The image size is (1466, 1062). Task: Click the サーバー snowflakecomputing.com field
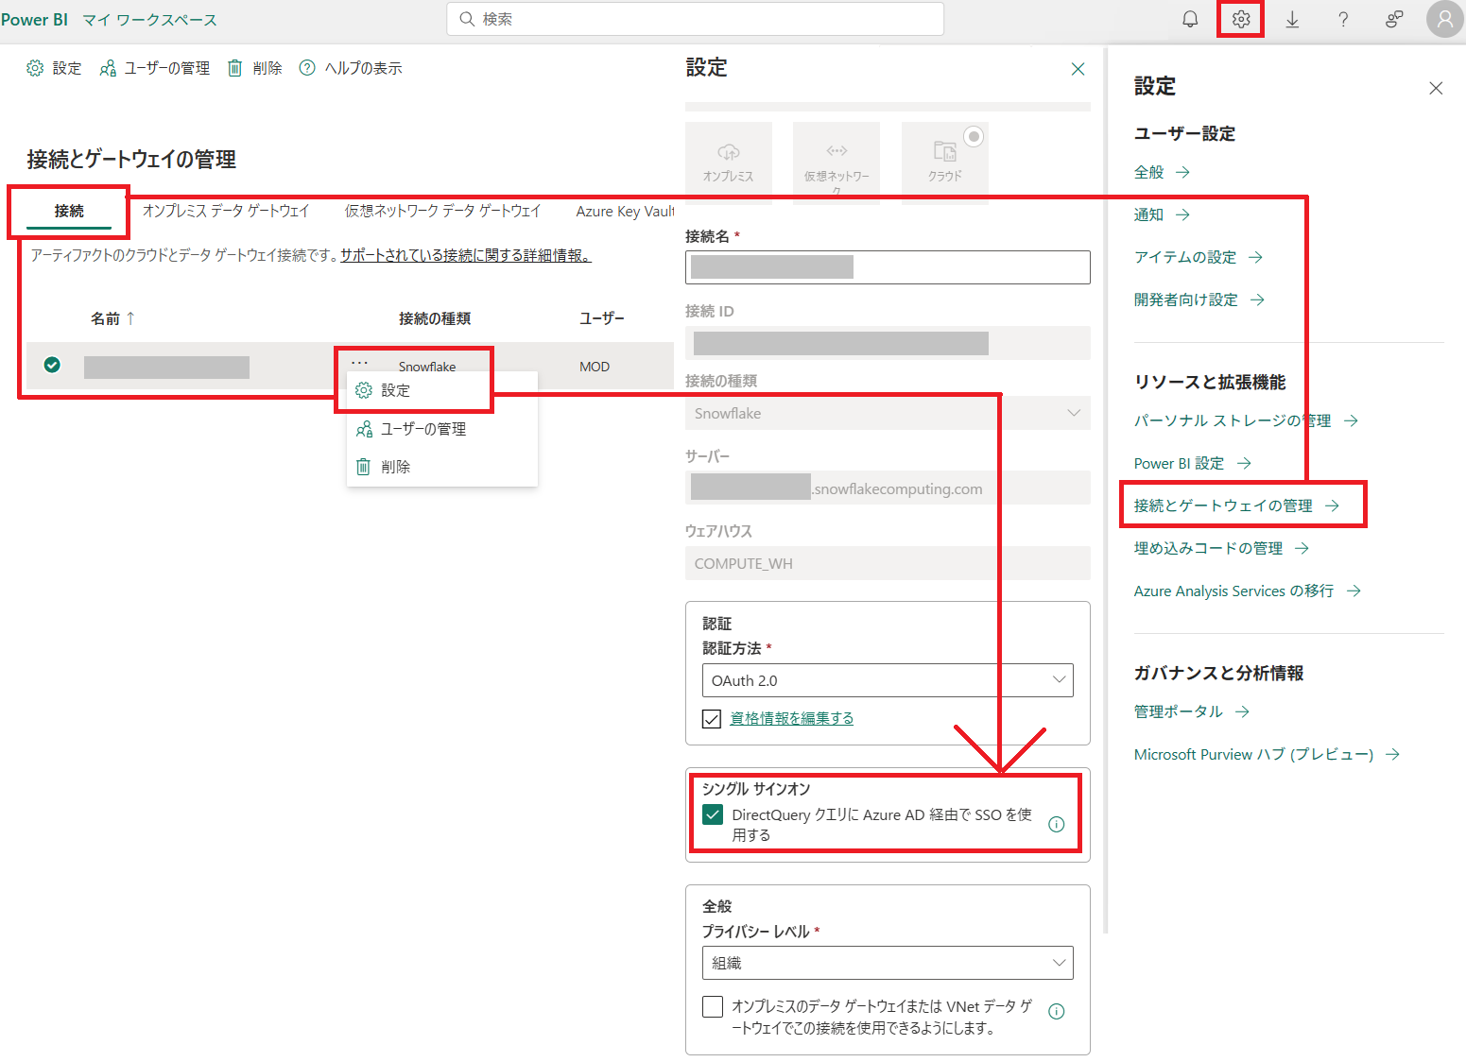point(888,488)
